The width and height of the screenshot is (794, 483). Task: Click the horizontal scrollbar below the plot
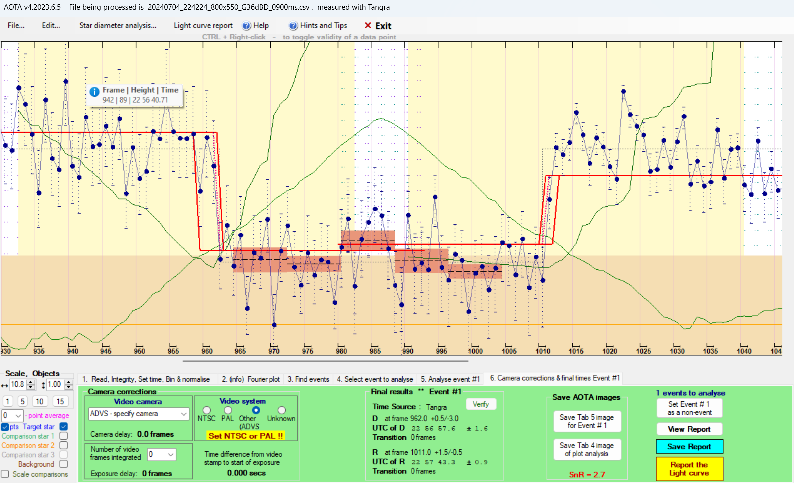click(325, 360)
